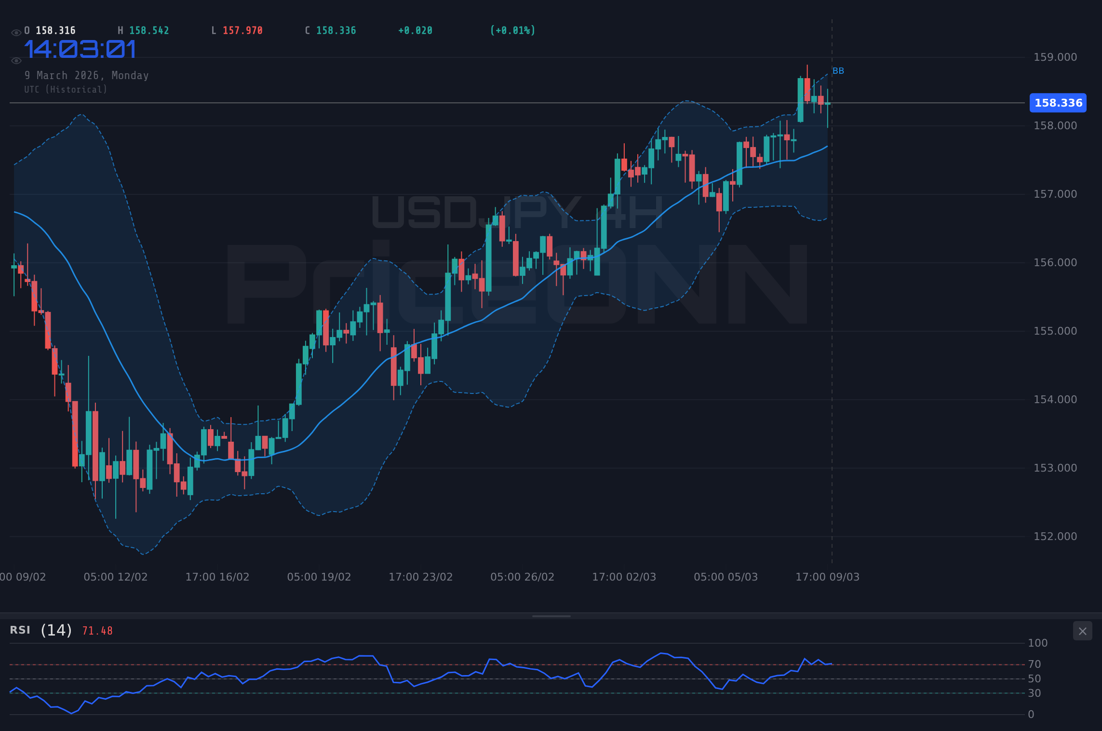
Task: Click the RSI value 71.48
Action: coord(97,631)
